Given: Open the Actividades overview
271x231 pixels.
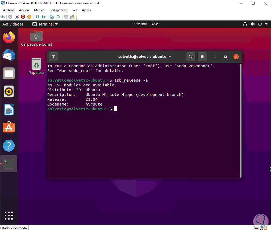Looking at the screenshot, I should point(13,24).
